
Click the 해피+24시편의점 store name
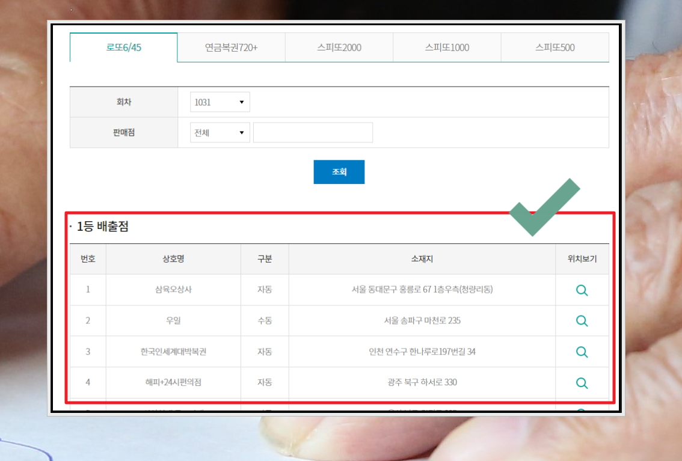[173, 382]
